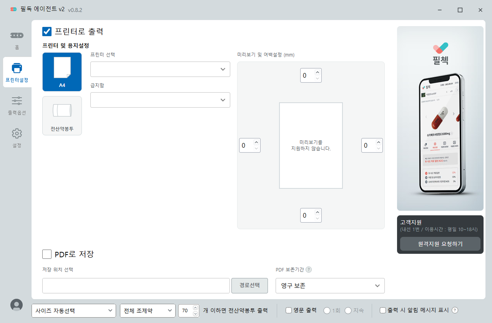Click the 저장 위치 선택 input field
The image size is (492, 323).
click(x=135, y=286)
